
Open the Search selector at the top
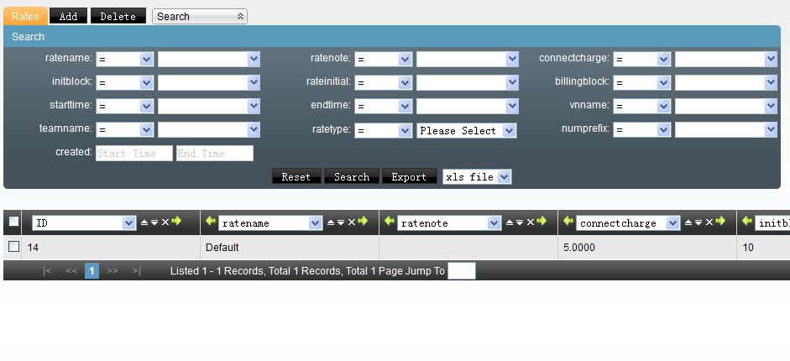pos(199,16)
